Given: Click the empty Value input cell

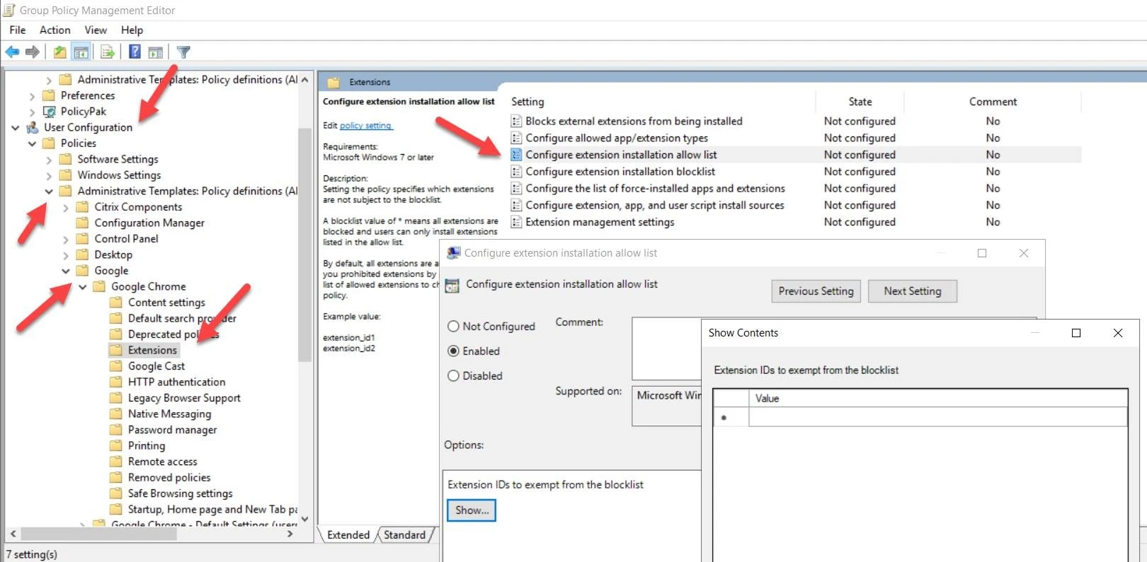Looking at the screenshot, I should 937,418.
